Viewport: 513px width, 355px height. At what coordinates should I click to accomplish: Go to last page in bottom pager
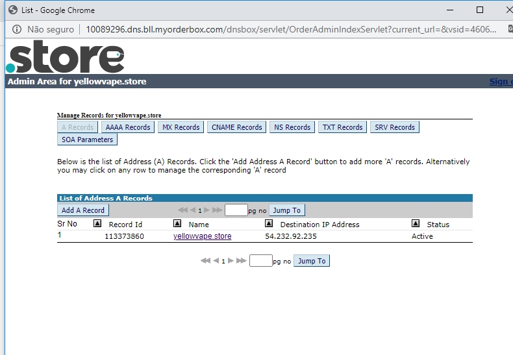pyautogui.click(x=242, y=261)
